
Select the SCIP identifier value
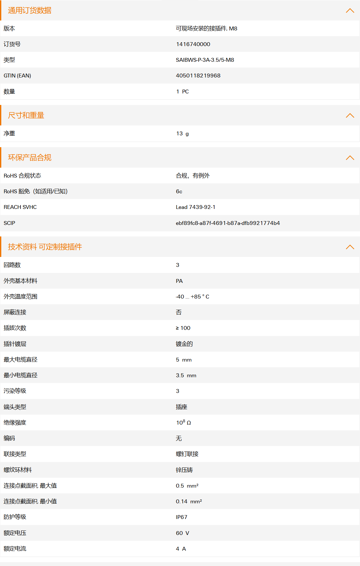(x=228, y=223)
